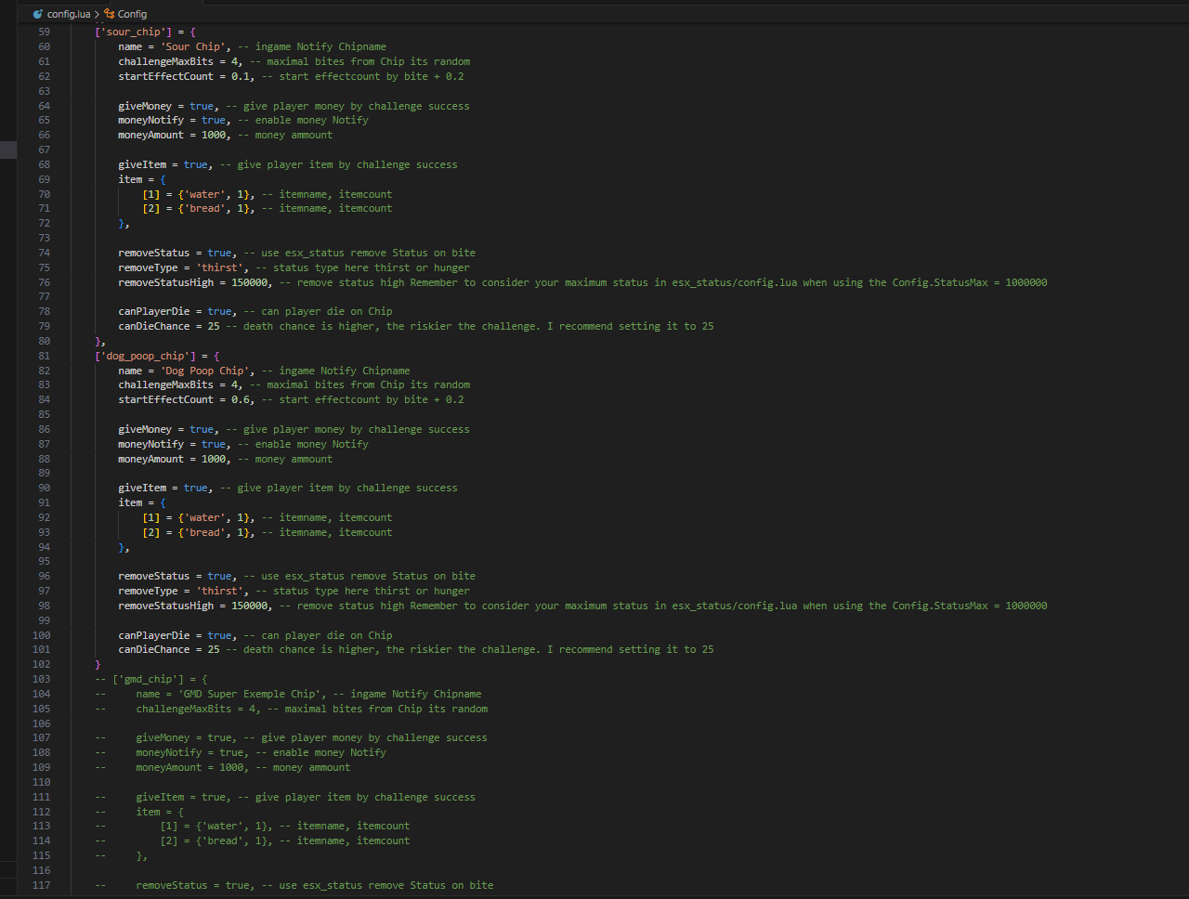This screenshot has width=1189, height=899.
Task: Open config.lua breadcrumb item
Action: (69, 14)
